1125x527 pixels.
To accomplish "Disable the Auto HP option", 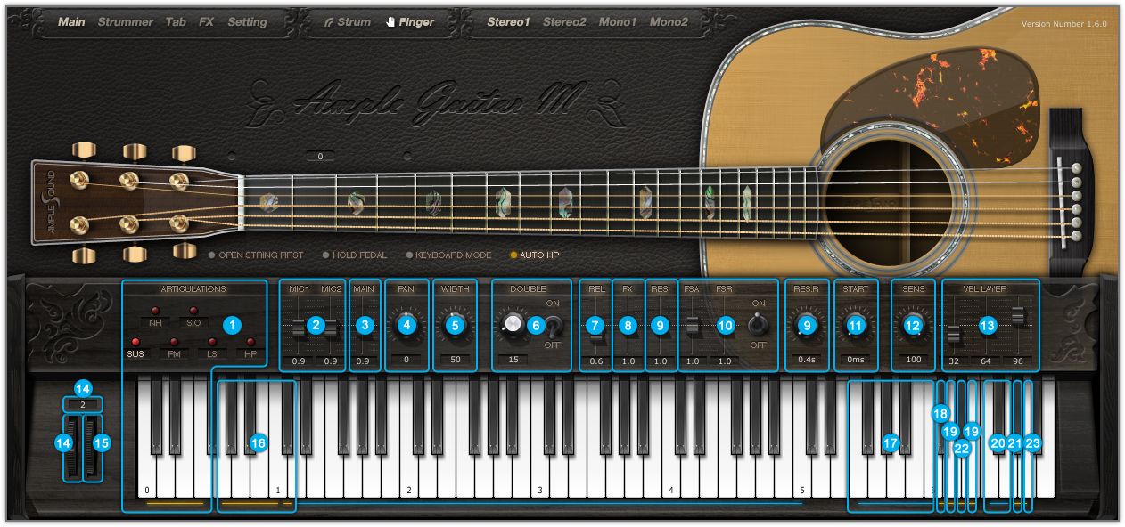I will pos(535,255).
